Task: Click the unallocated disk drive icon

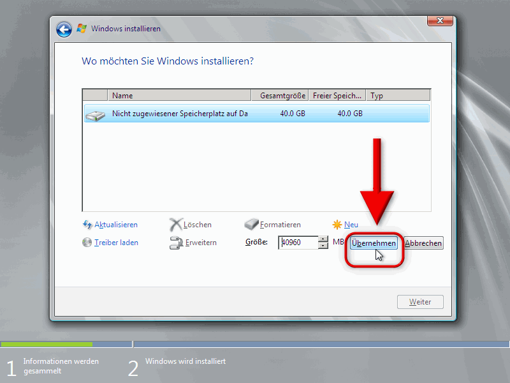Action: pos(96,114)
